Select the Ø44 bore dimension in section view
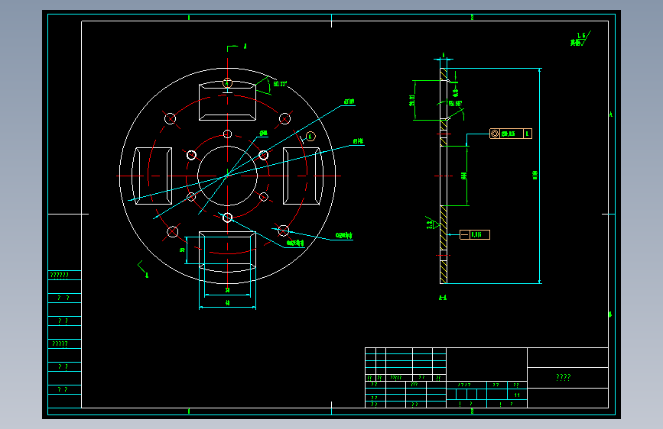 pyautogui.click(x=464, y=176)
